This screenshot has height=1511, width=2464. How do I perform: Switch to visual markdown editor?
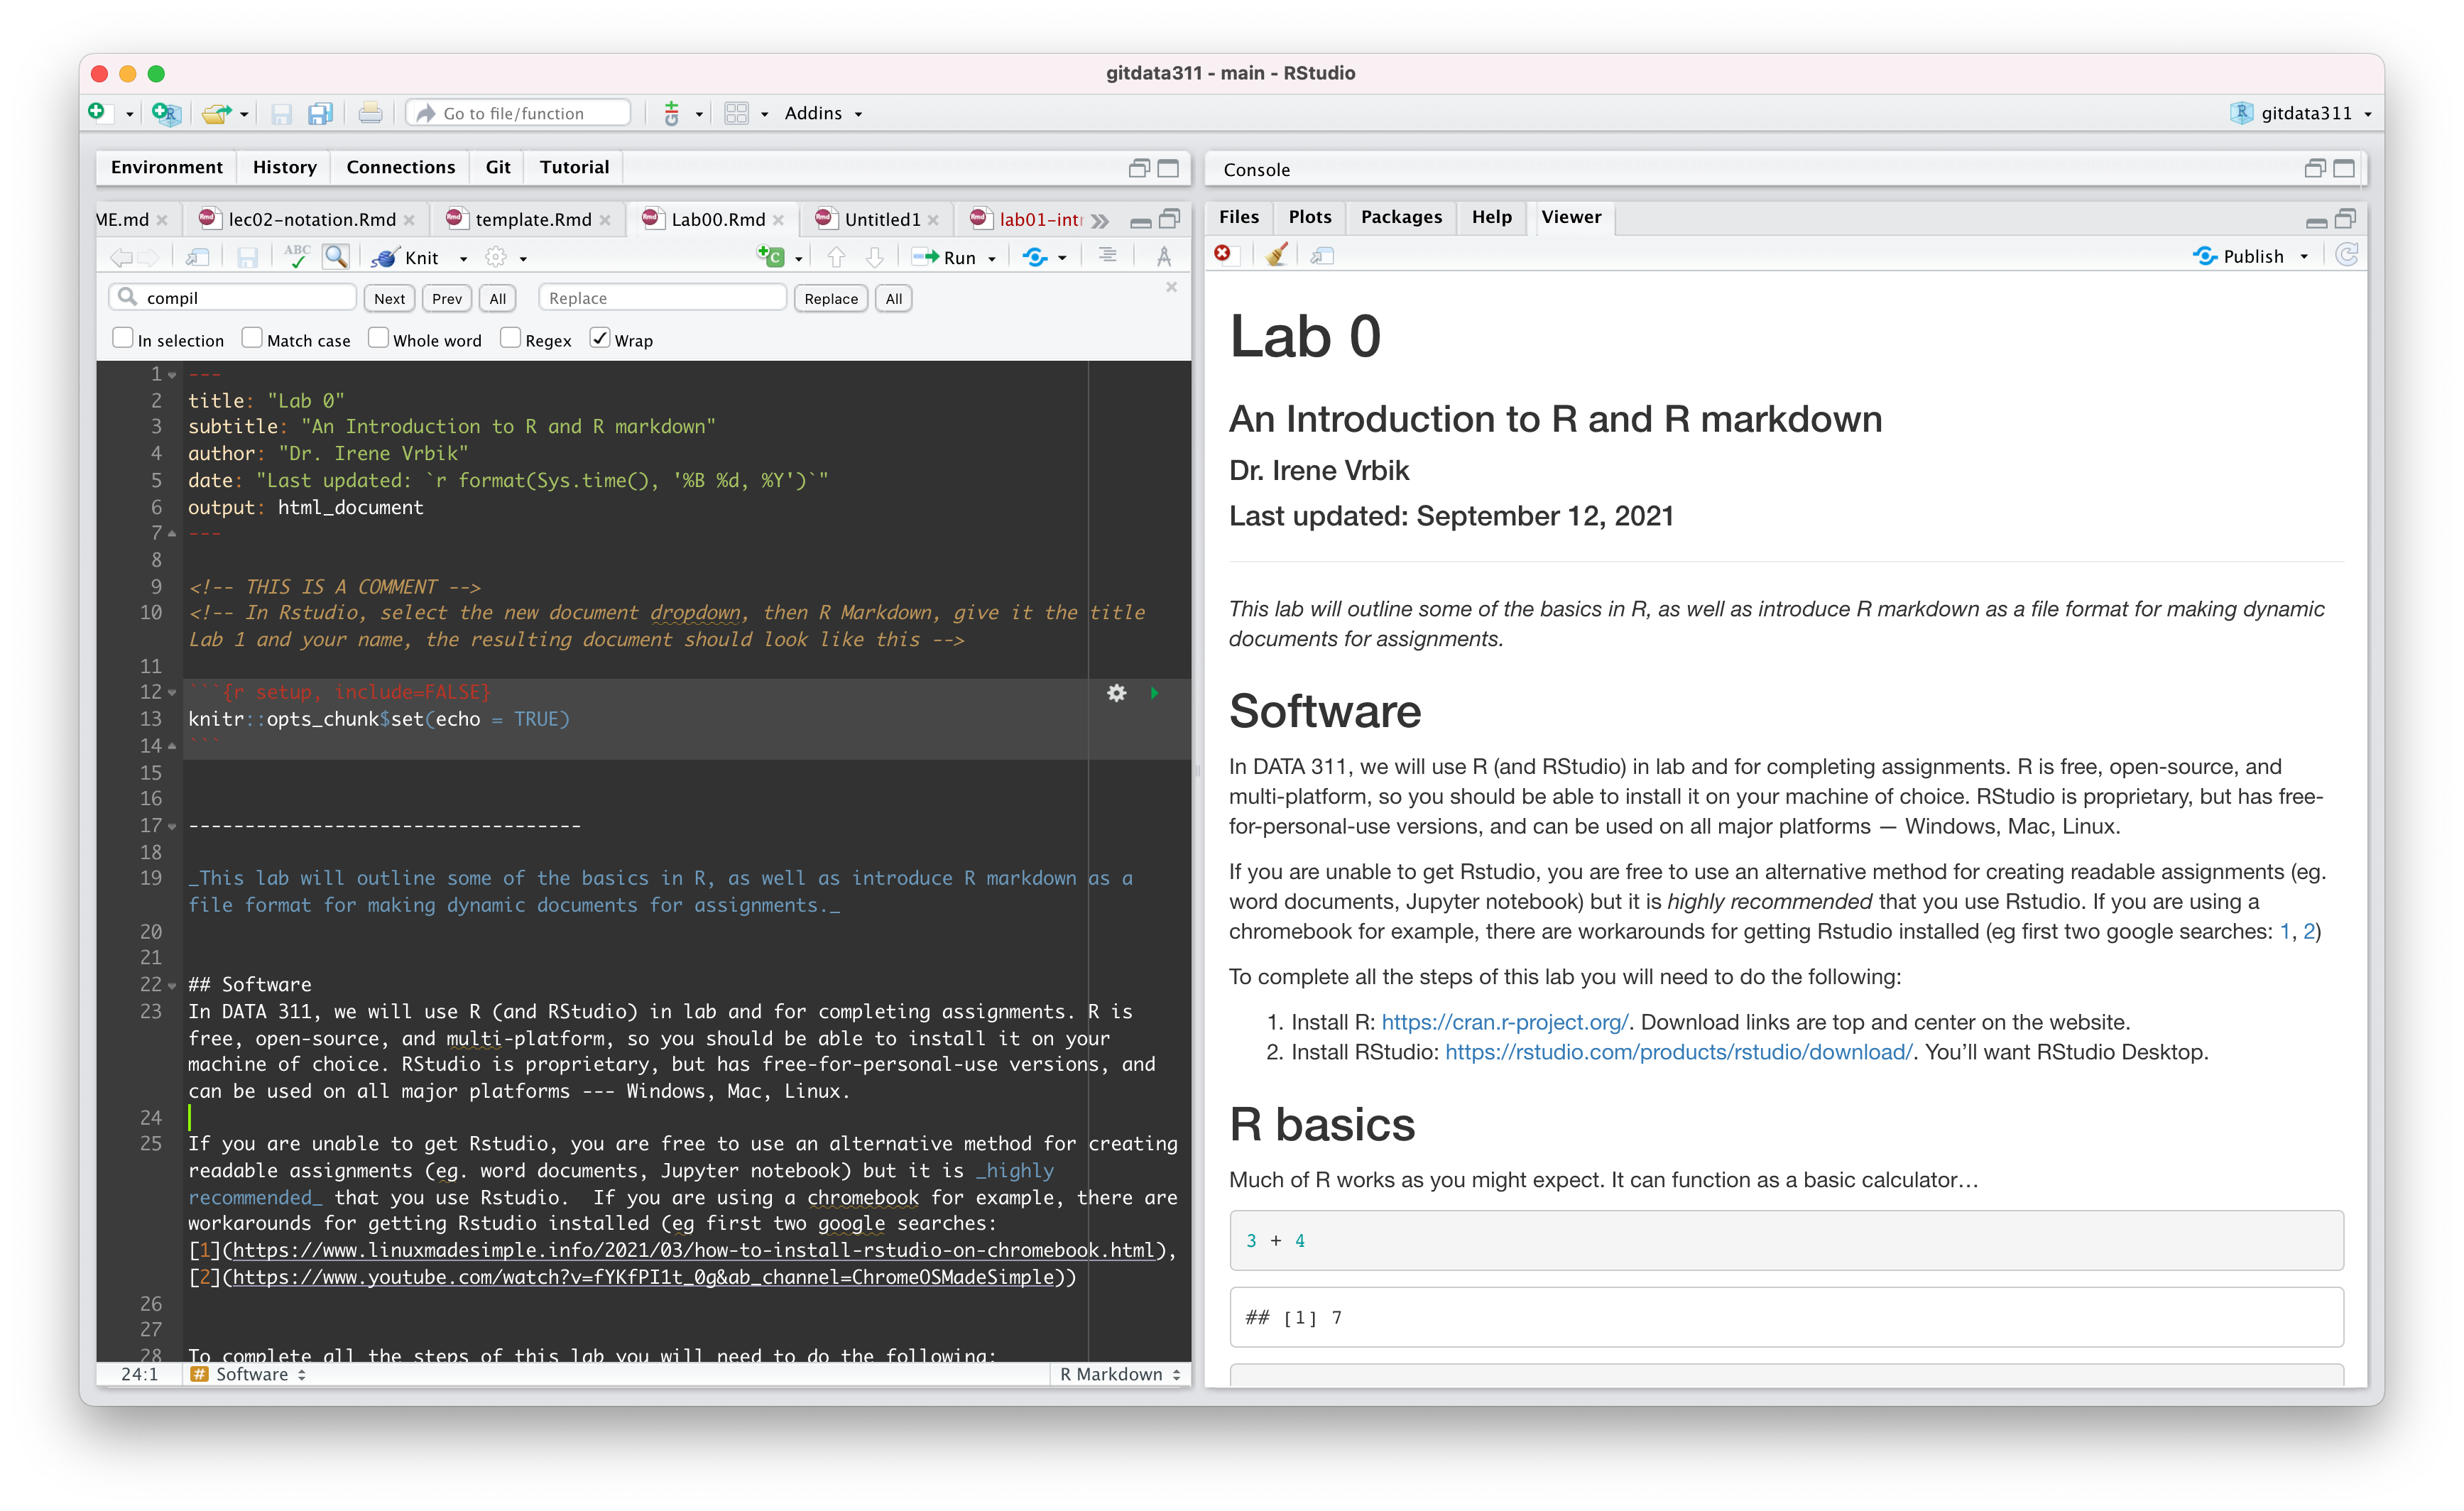(1164, 257)
